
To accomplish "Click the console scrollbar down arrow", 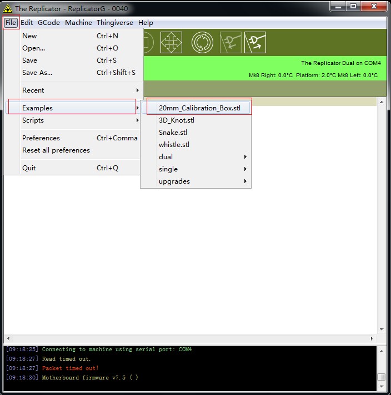I will (382, 387).
